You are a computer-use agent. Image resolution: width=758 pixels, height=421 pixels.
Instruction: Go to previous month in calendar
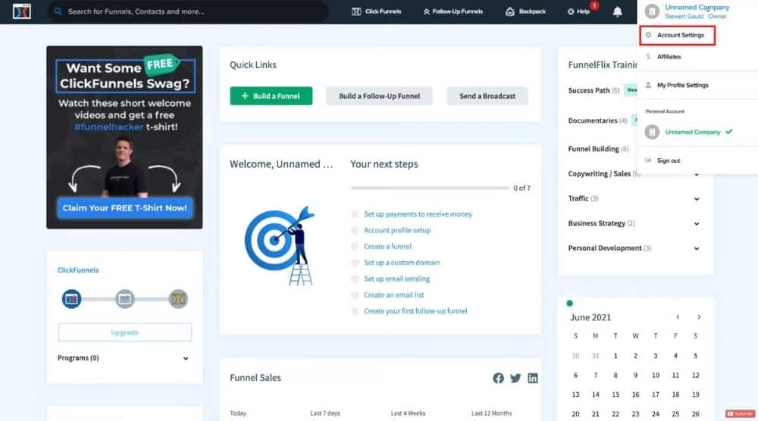point(678,317)
